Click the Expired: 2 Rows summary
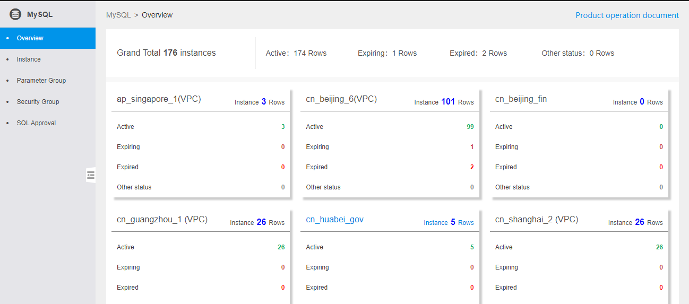The width and height of the screenshot is (689, 304). coord(478,53)
